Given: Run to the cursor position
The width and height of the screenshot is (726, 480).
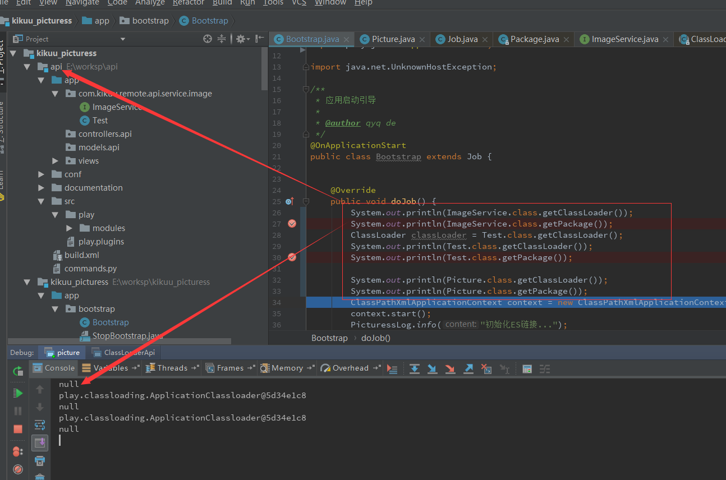Looking at the screenshot, I should pyautogui.click(x=504, y=368).
